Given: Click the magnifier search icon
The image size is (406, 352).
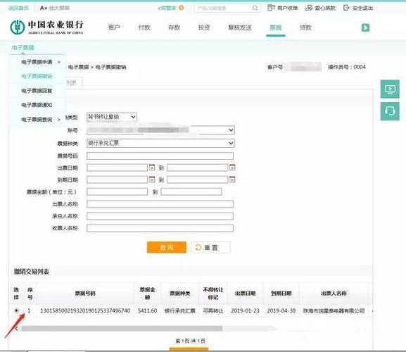Looking at the screenshot, I should coord(255,8).
